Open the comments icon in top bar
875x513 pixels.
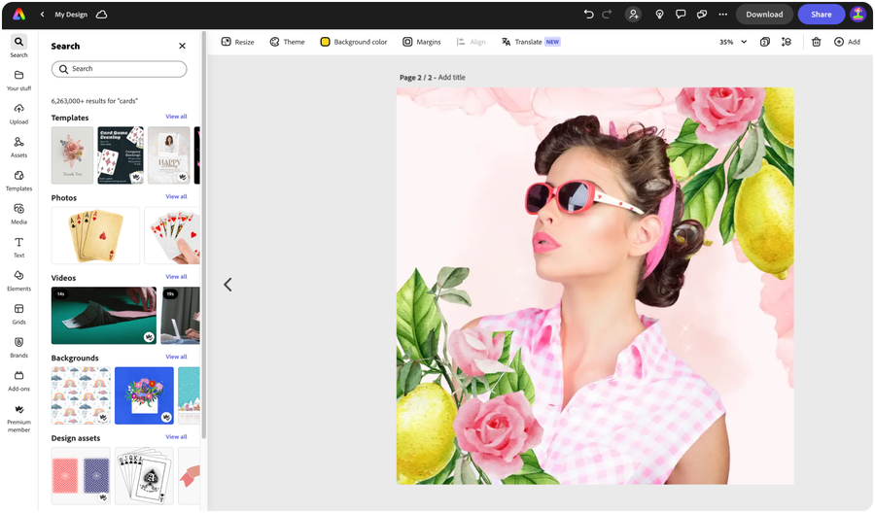pyautogui.click(x=681, y=15)
